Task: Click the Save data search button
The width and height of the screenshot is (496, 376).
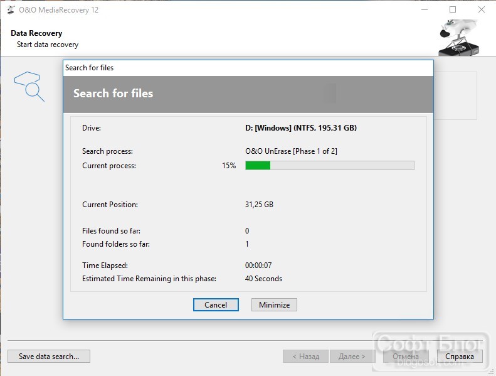Action: (49, 357)
